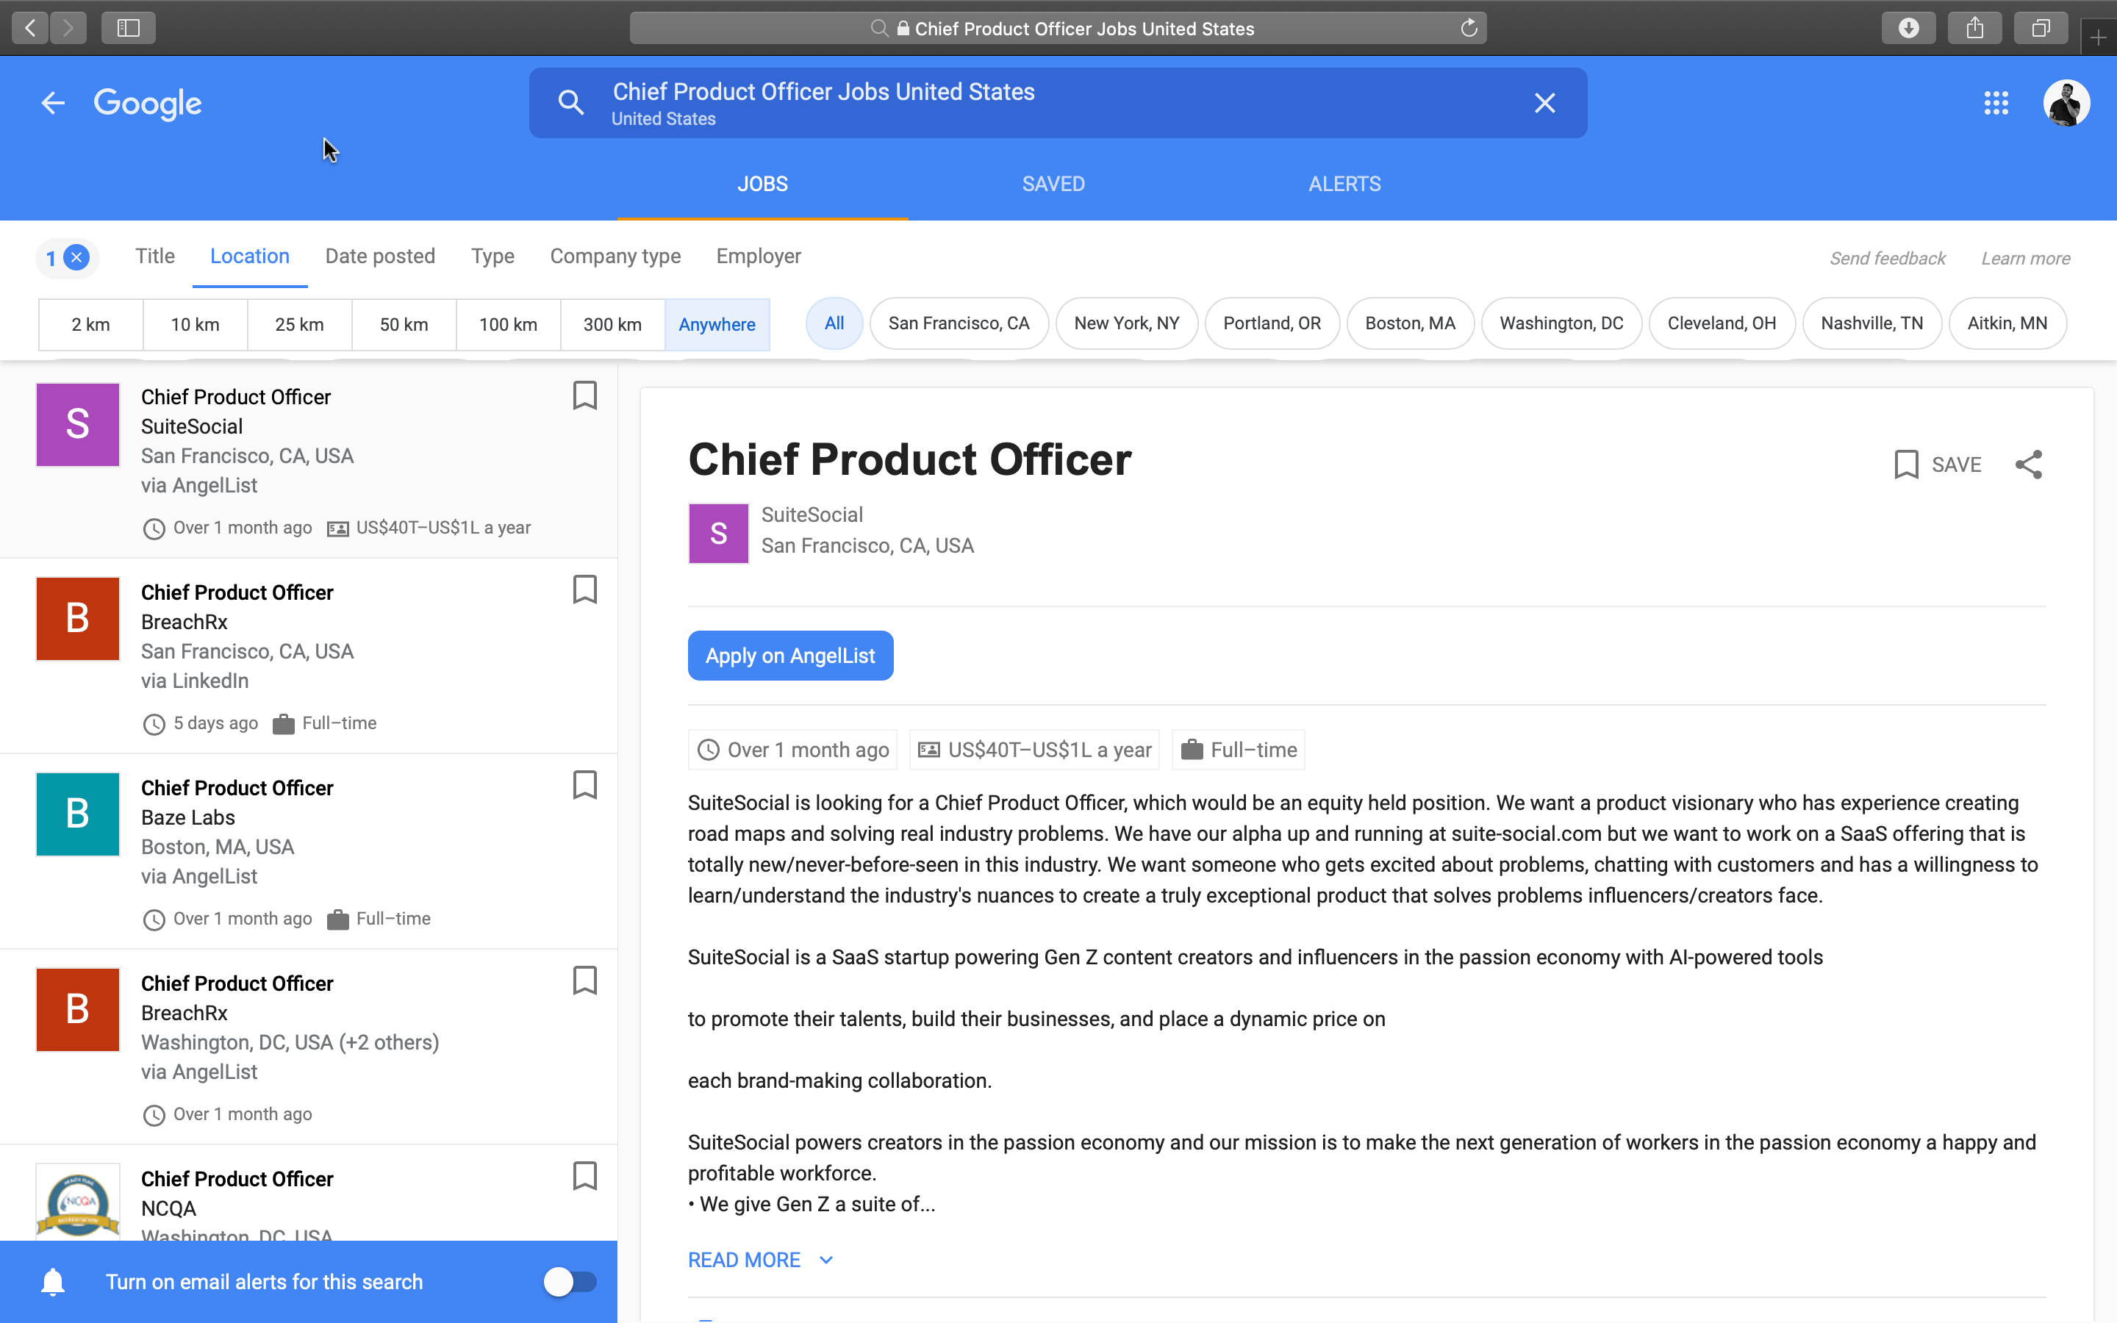2117x1323 pixels.
Task: Bookmark the BreachRx Washington DC listing
Action: click(x=584, y=980)
